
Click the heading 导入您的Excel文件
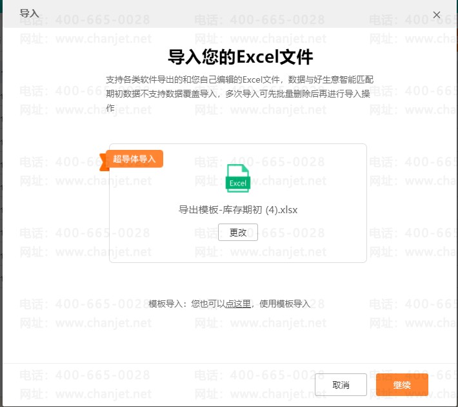pyautogui.click(x=240, y=57)
